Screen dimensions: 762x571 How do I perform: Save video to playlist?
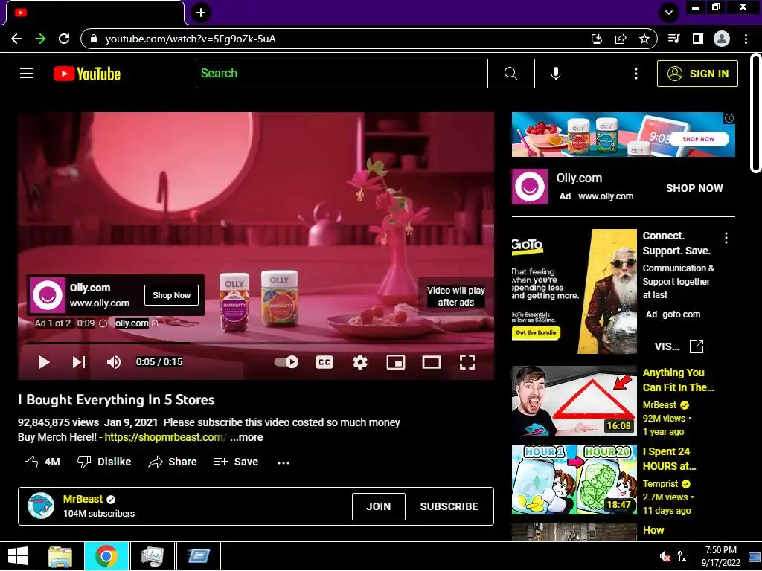click(236, 462)
